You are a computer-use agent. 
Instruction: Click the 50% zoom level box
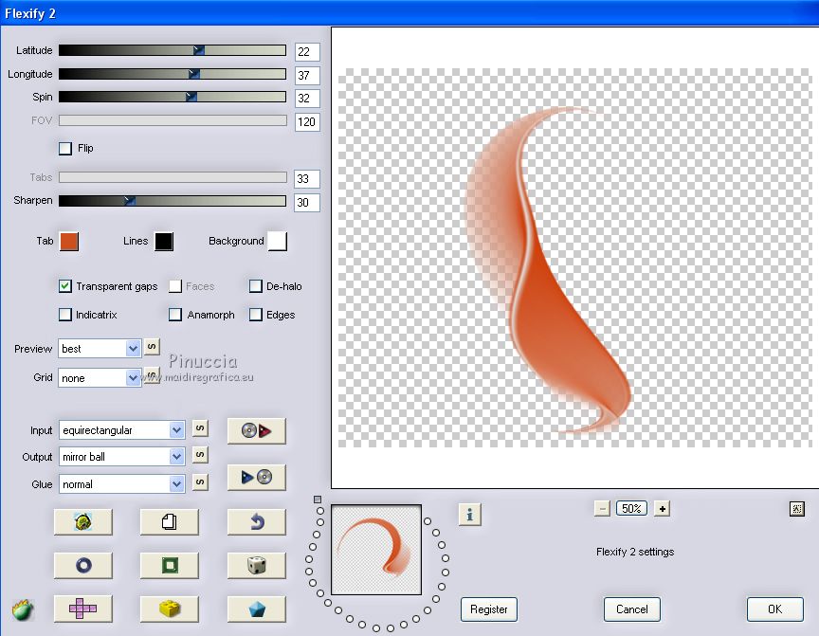(x=632, y=509)
